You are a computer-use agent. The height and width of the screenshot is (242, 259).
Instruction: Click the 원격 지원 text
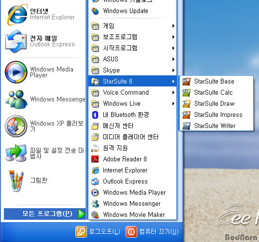pyautogui.click(x=115, y=148)
